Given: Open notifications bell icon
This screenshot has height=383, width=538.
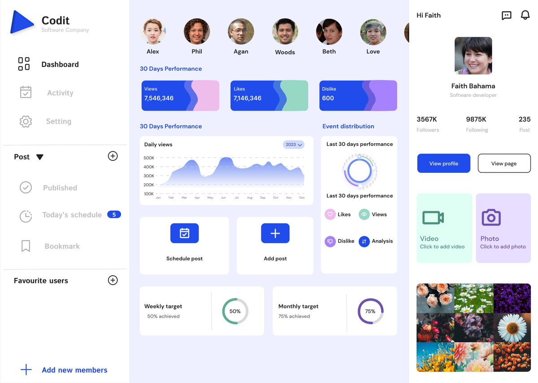Looking at the screenshot, I should pyautogui.click(x=525, y=15).
